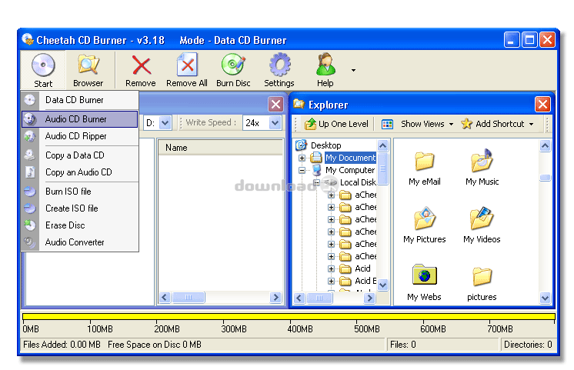Collapse the Local Disk node
574x370 pixels.
click(x=317, y=182)
